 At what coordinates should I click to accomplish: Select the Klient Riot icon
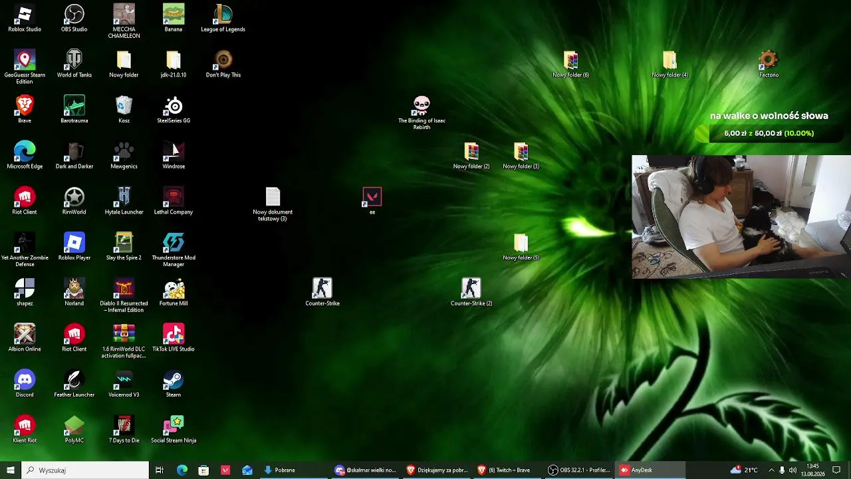(x=25, y=430)
